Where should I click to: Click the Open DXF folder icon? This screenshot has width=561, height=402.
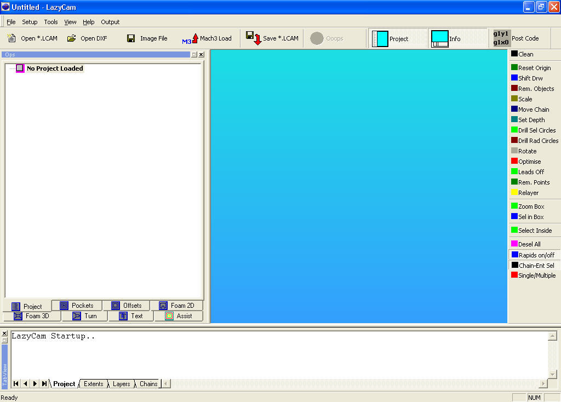pyautogui.click(x=71, y=38)
